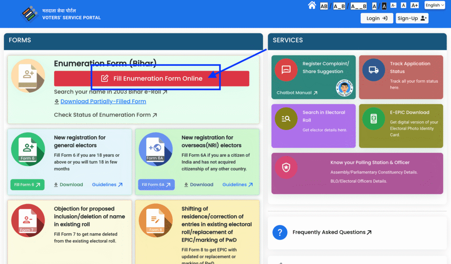451x264 pixels.
Task: Click the Sign-Up button
Action: tap(412, 18)
